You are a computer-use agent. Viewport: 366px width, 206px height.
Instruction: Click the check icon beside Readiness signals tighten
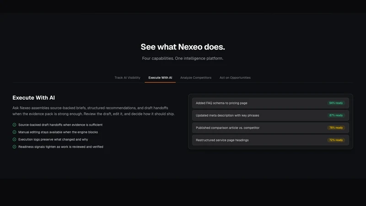[14, 146]
